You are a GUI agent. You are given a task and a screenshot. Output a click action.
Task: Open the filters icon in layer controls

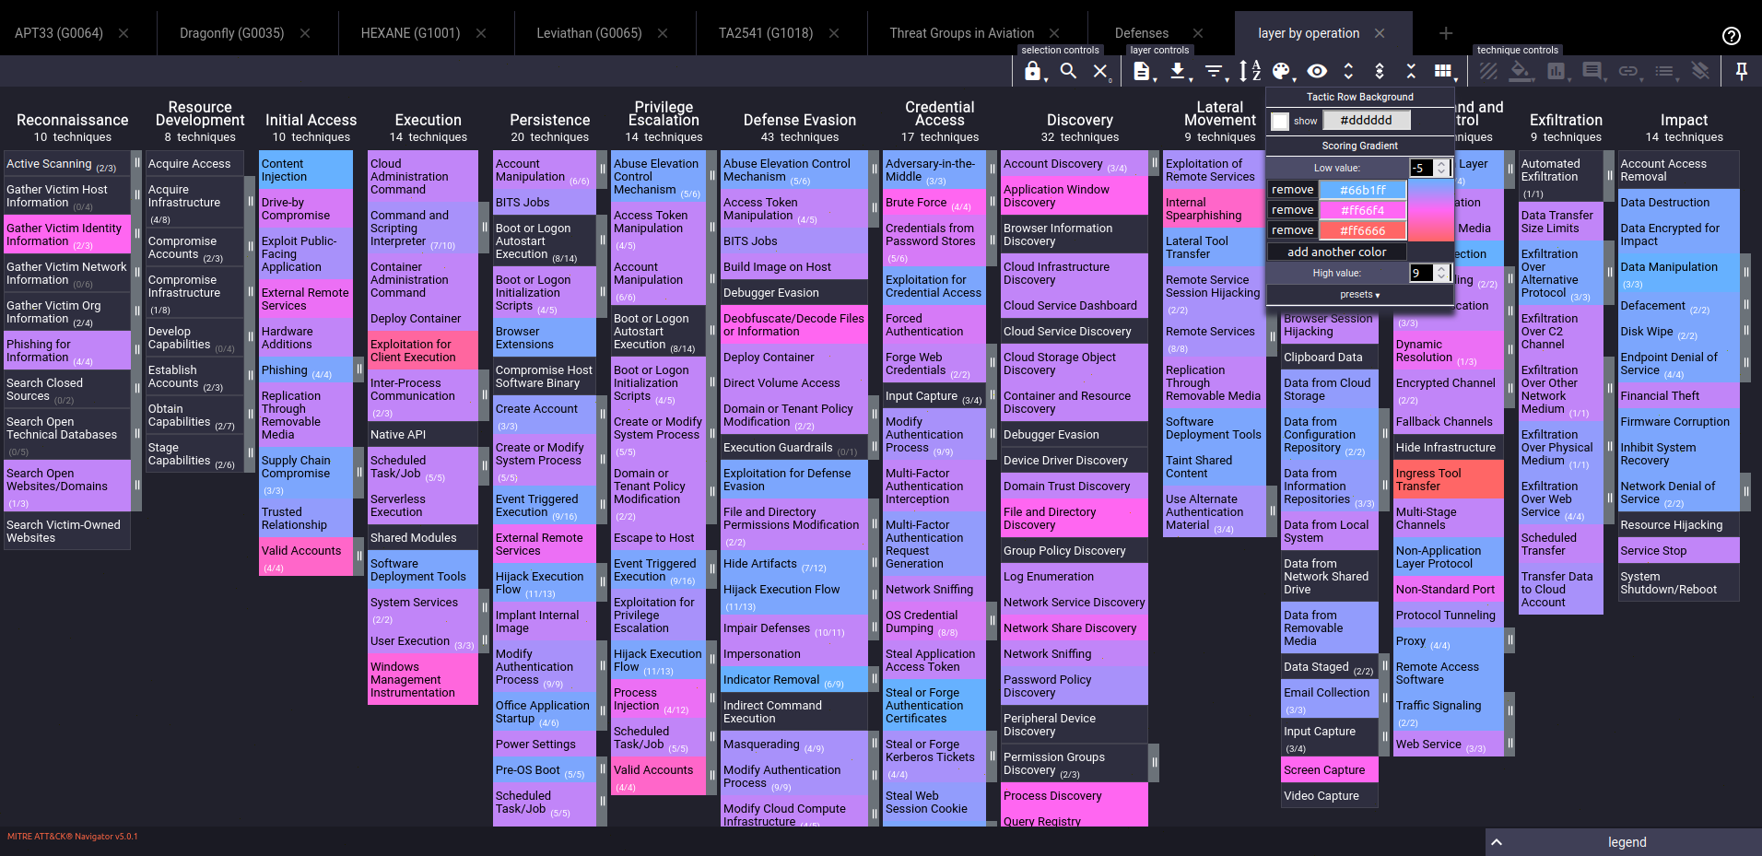[x=1214, y=72]
